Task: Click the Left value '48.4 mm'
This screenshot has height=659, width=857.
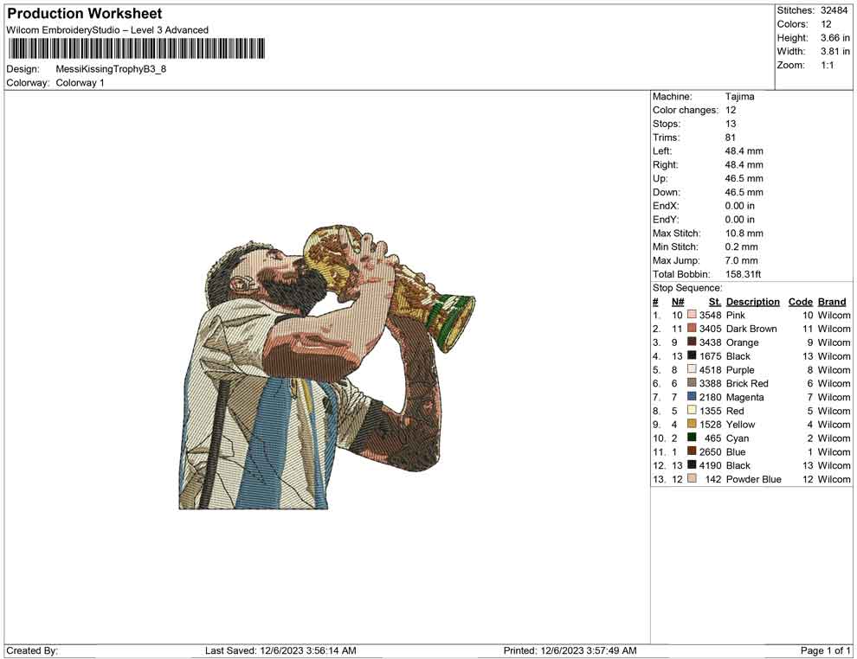Action: [x=744, y=151]
